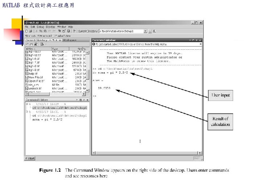Click the Redo toolbar icon
Screen dimensions: 261x196
pos(54,31)
